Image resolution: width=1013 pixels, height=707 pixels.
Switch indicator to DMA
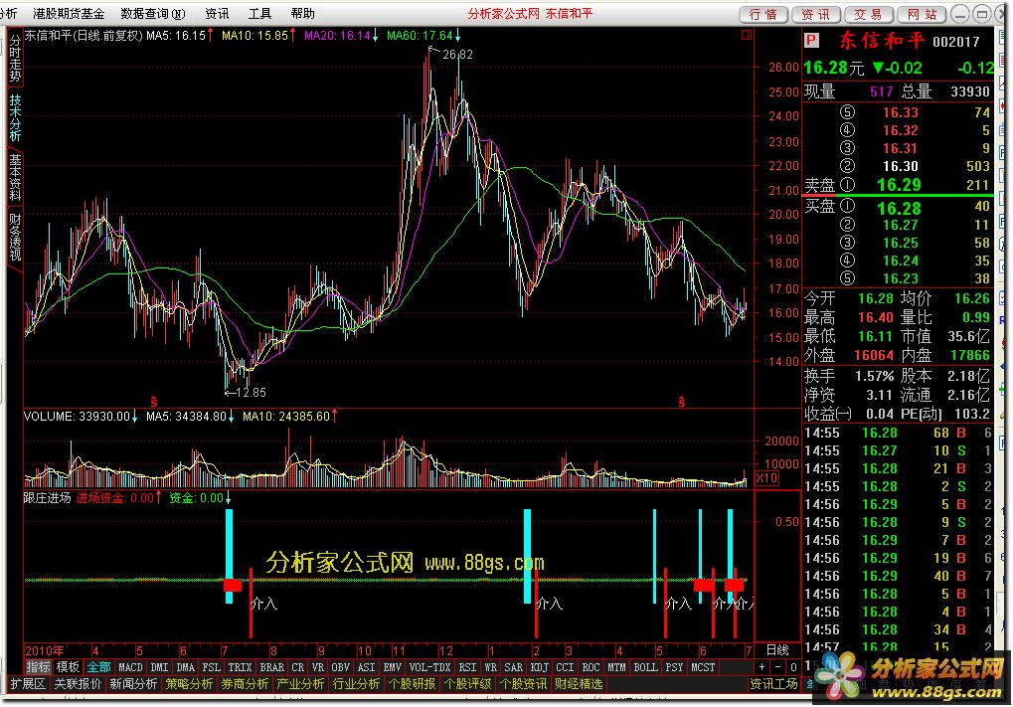186,667
